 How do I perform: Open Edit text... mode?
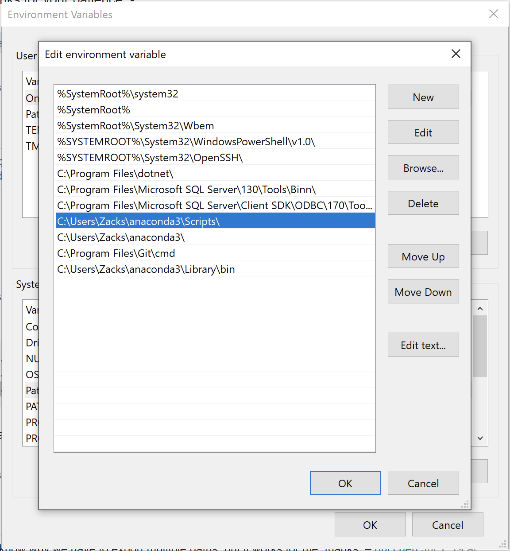point(423,345)
